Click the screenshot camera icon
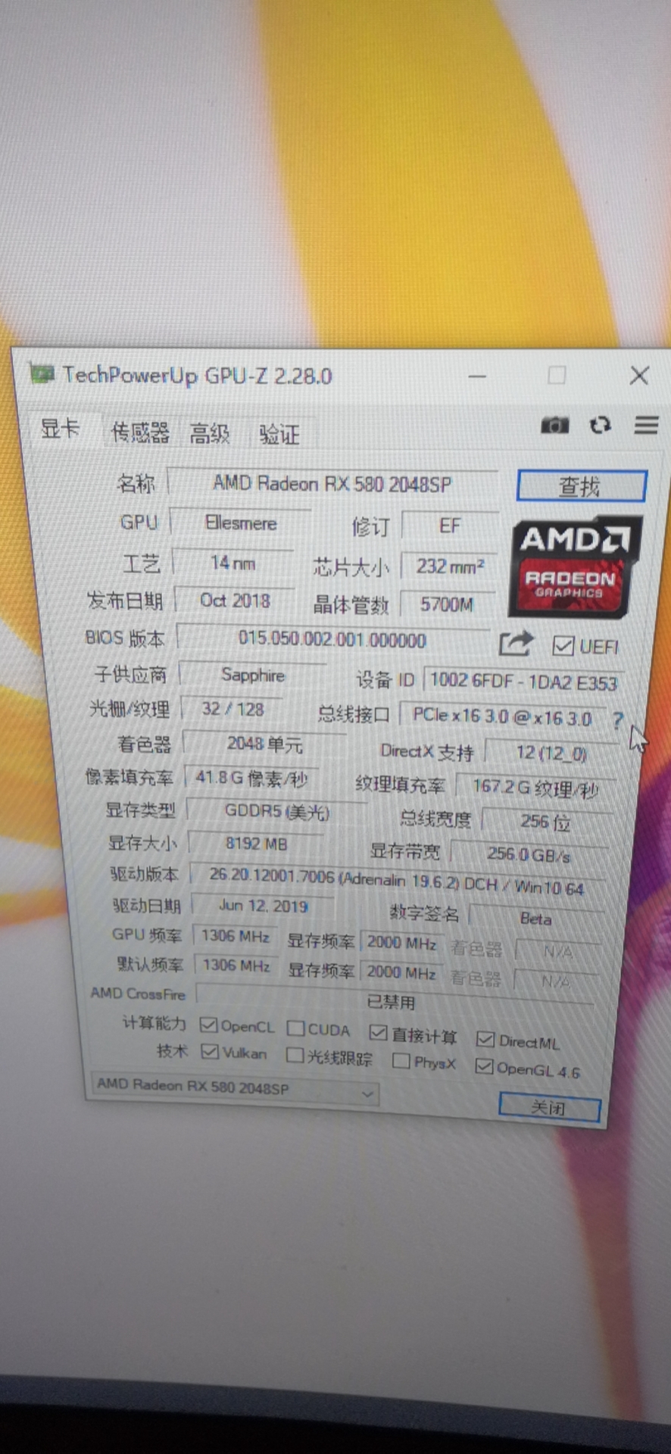 [554, 425]
